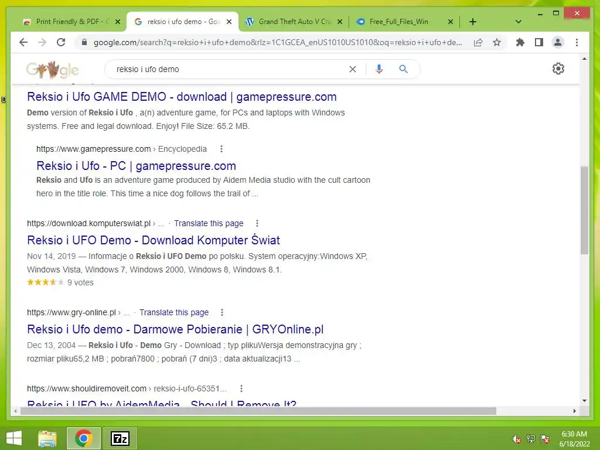Viewport: 600px width, 450px height.
Task: Translate the gry-online.pl result page
Action: tap(174, 312)
